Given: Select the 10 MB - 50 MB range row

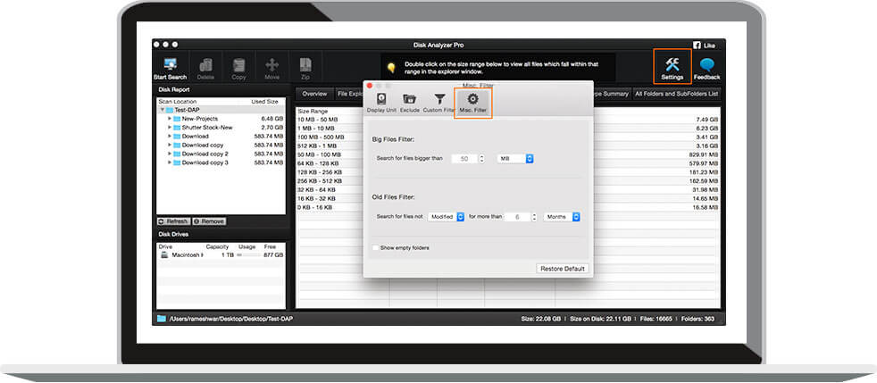Looking at the screenshot, I should click(x=318, y=120).
